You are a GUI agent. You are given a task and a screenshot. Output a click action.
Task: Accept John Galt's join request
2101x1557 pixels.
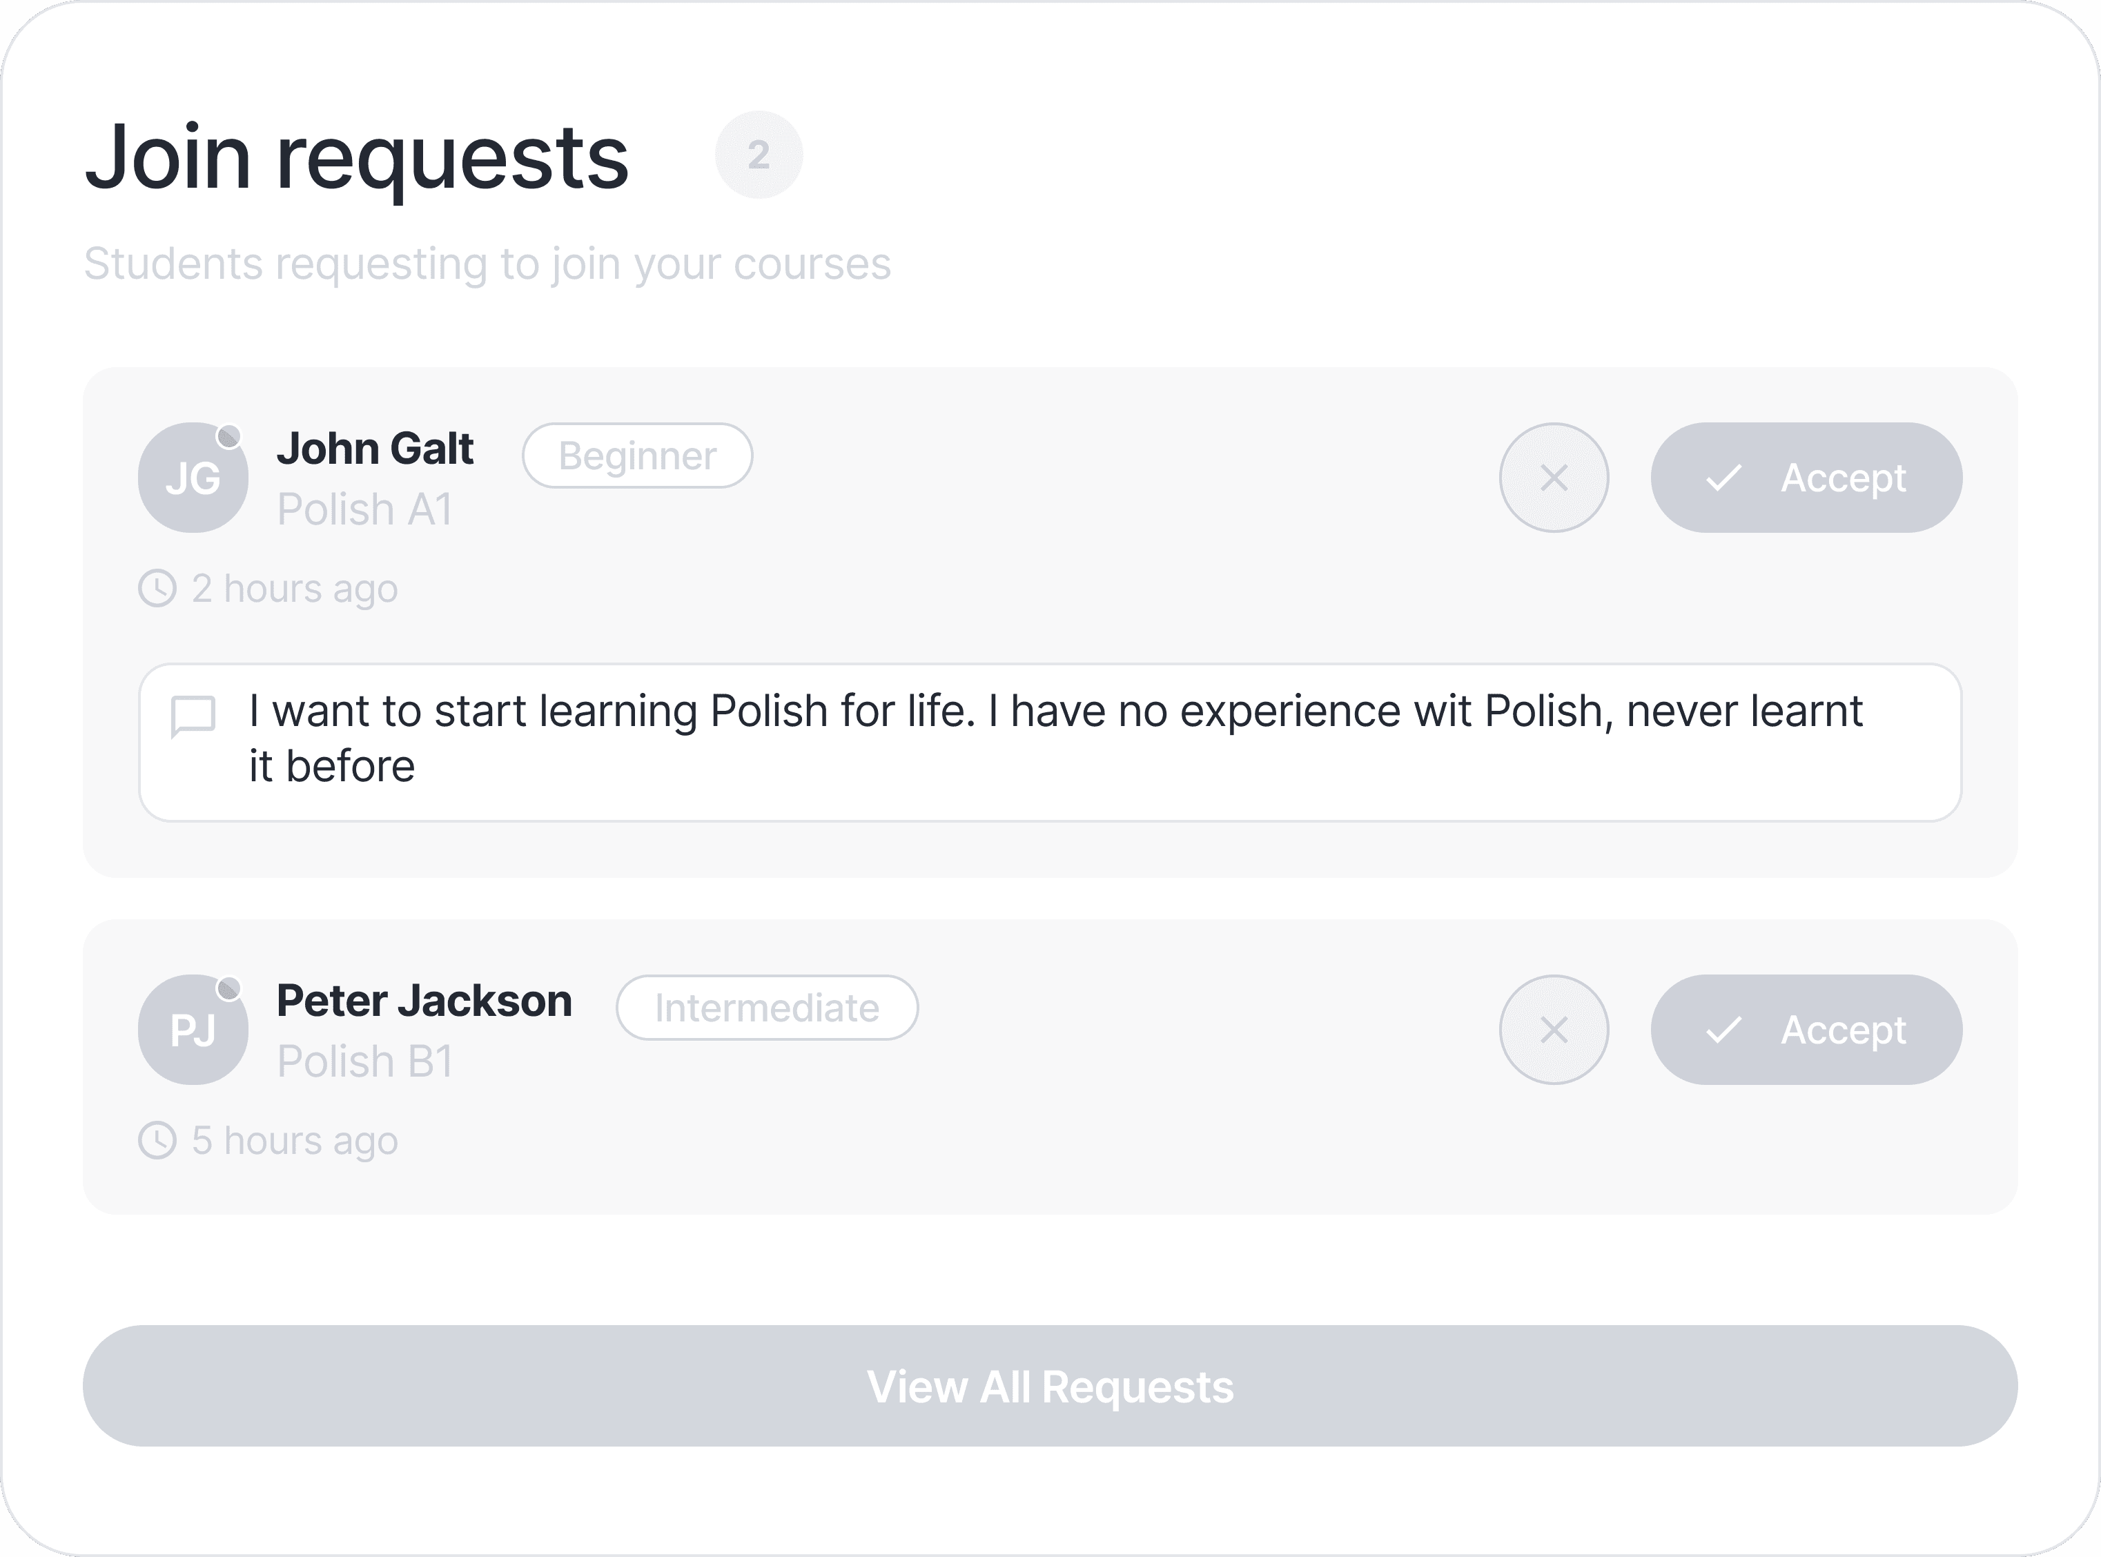(x=1806, y=478)
